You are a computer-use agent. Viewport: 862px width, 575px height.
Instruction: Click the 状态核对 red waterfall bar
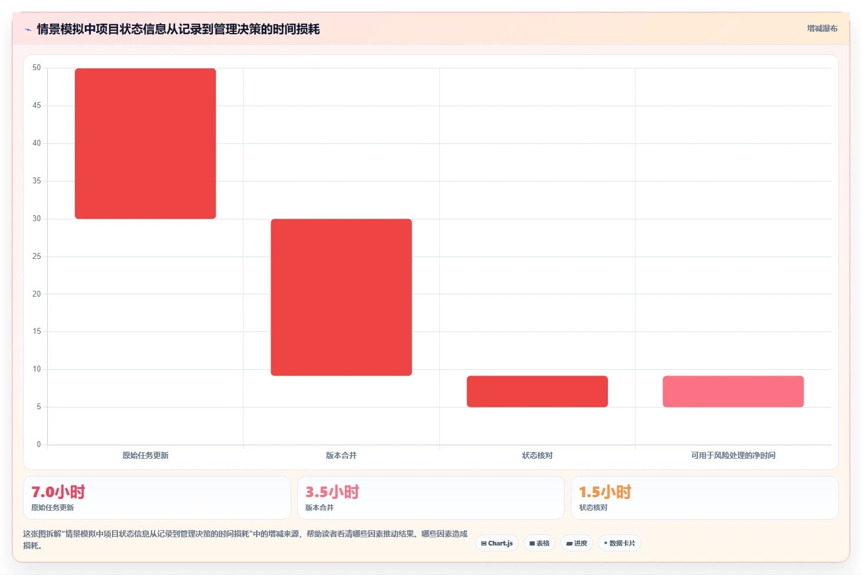click(537, 392)
